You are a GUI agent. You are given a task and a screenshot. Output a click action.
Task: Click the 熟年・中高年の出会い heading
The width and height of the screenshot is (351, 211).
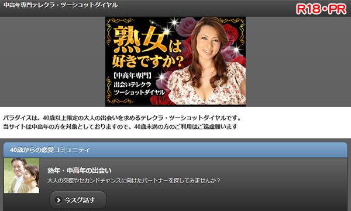[79, 171]
